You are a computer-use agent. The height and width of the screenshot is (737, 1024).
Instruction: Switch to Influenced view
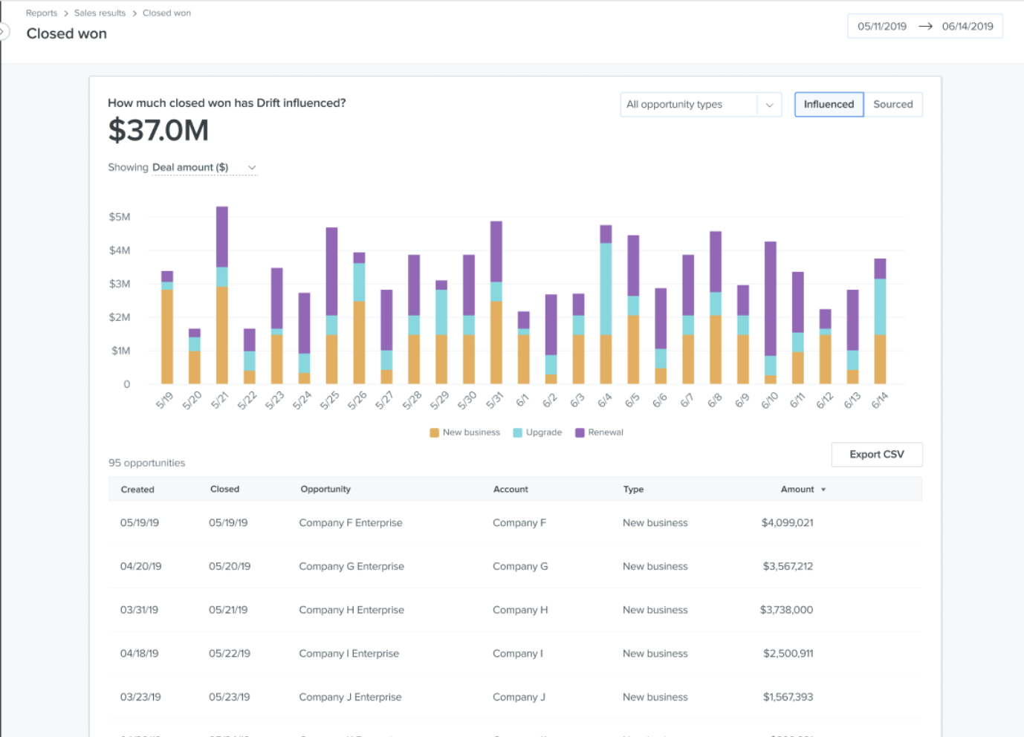pyautogui.click(x=829, y=105)
